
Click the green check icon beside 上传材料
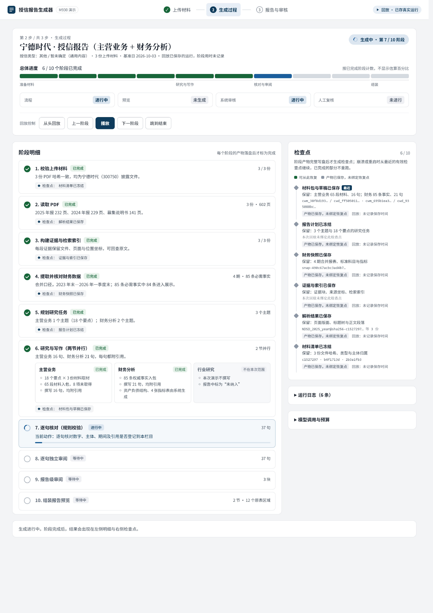(x=167, y=10)
